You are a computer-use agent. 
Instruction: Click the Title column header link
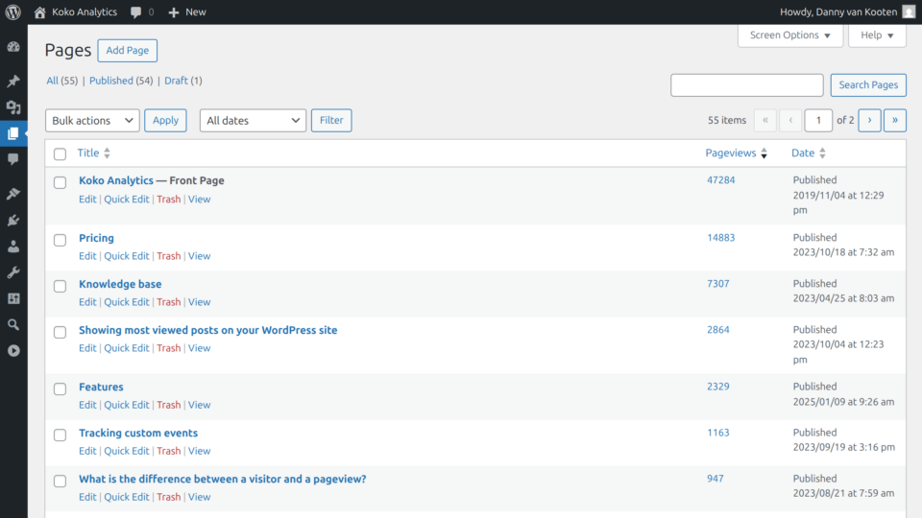click(88, 153)
